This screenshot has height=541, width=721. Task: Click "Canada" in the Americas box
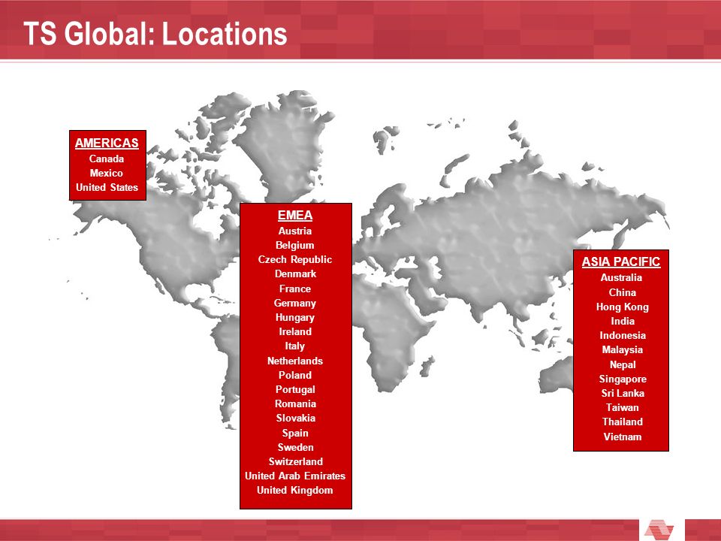tap(107, 159)
